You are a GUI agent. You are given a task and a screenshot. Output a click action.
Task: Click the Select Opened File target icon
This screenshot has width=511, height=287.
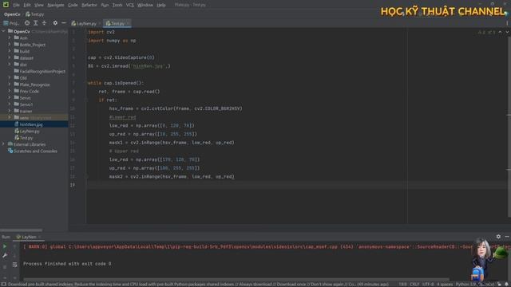coord(27,23)
